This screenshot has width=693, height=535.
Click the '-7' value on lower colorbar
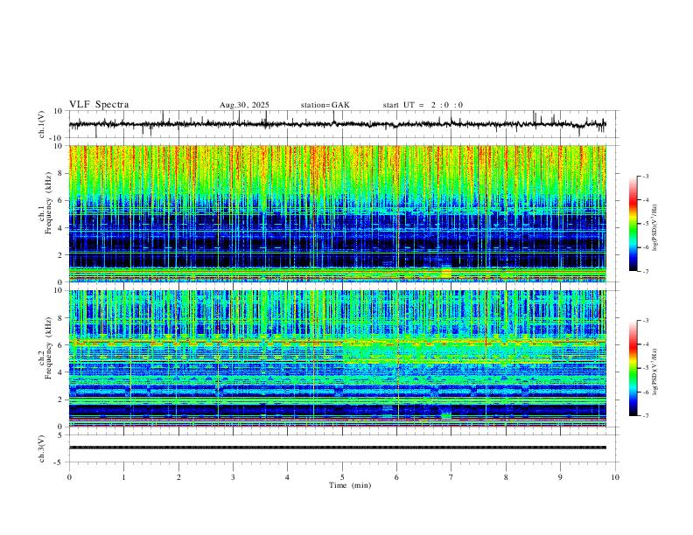645,415
